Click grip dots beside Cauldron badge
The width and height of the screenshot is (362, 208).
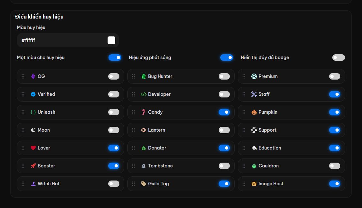click(244, 166)
